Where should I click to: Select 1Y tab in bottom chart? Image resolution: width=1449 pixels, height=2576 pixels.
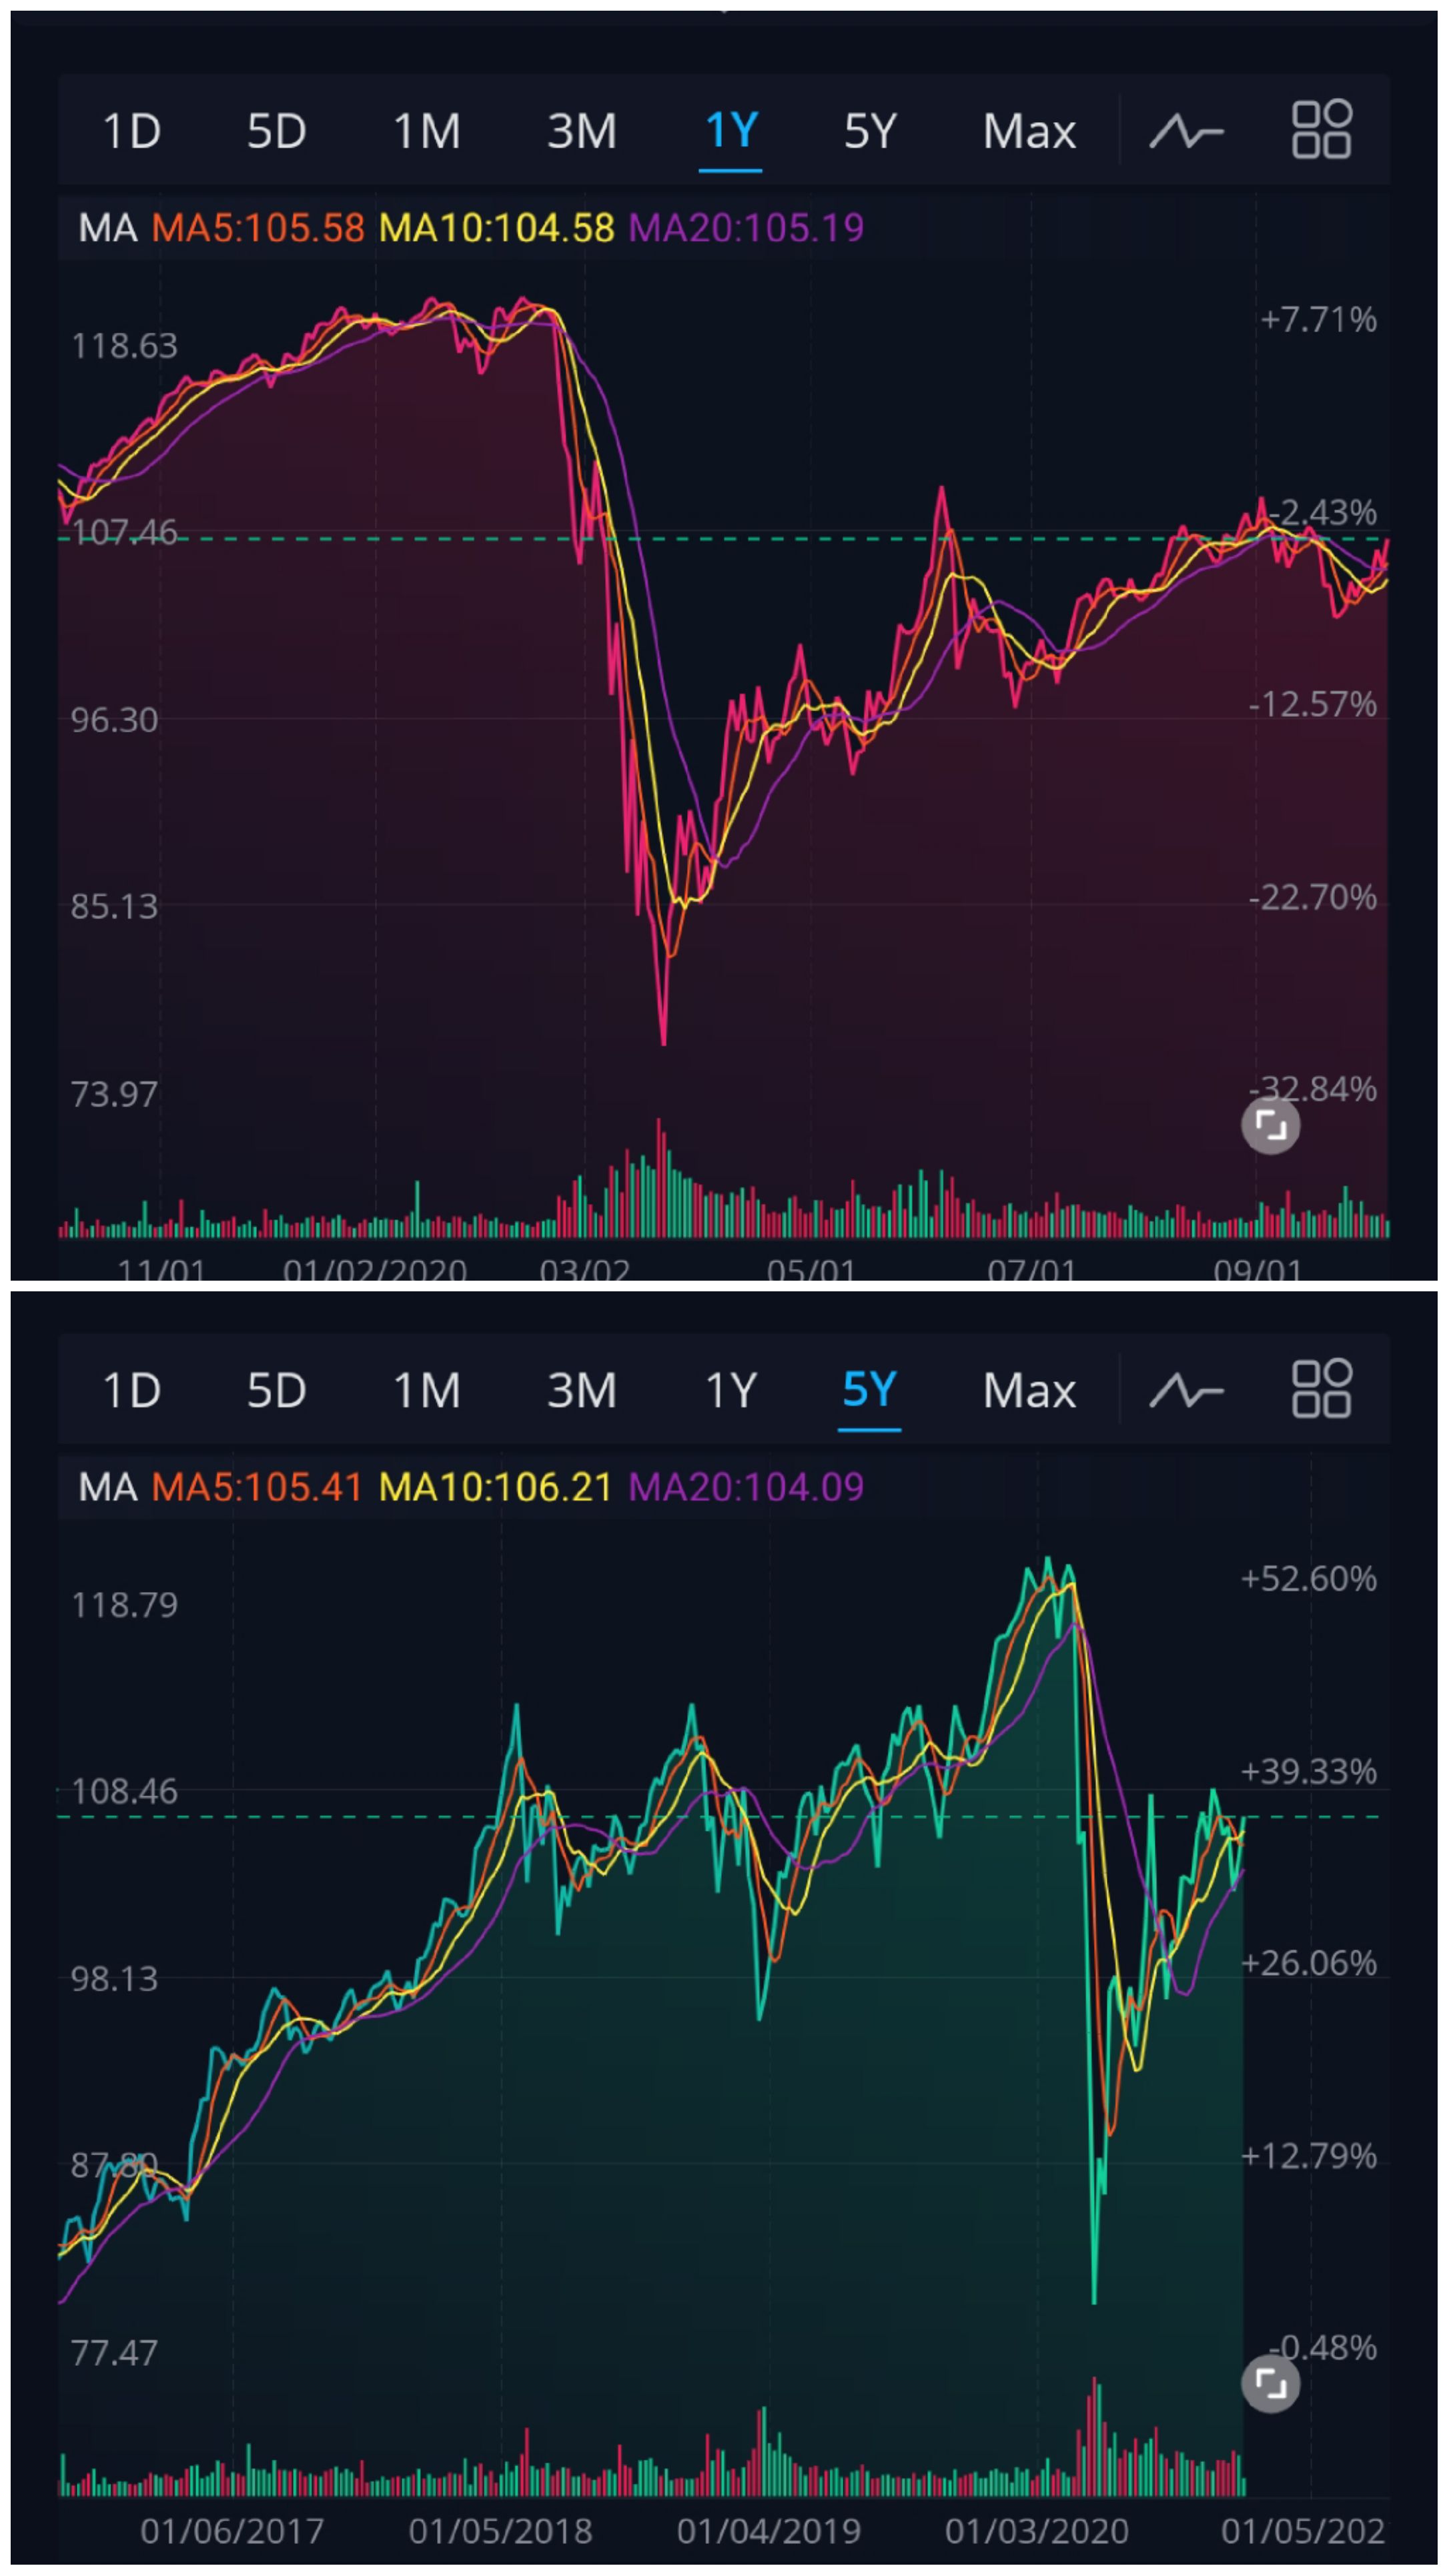click(x=730, y=1390)
